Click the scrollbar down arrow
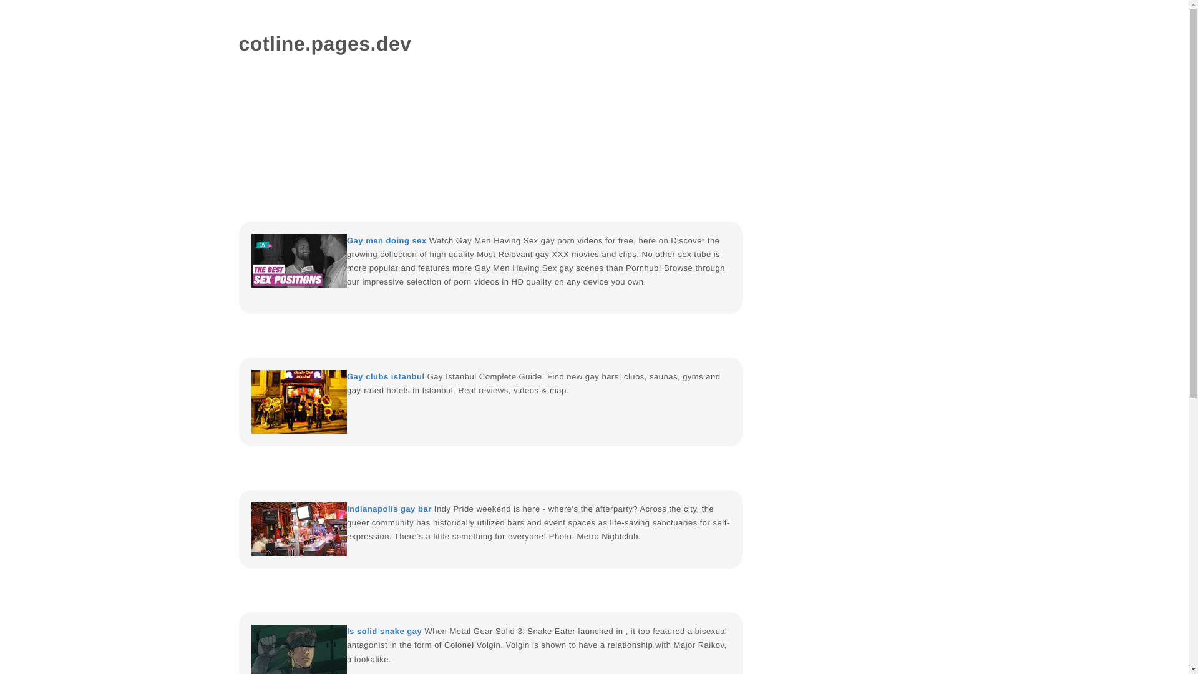Image resolution: width=1198 pixels, height=674 pixels. 1193,669
